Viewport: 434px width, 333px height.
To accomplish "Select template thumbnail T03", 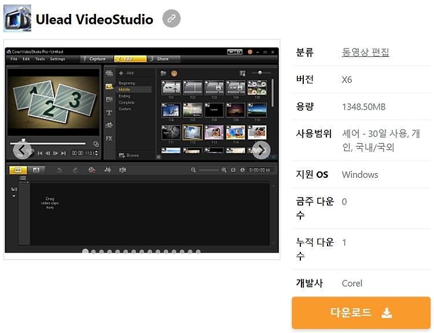I will point(214,88).
